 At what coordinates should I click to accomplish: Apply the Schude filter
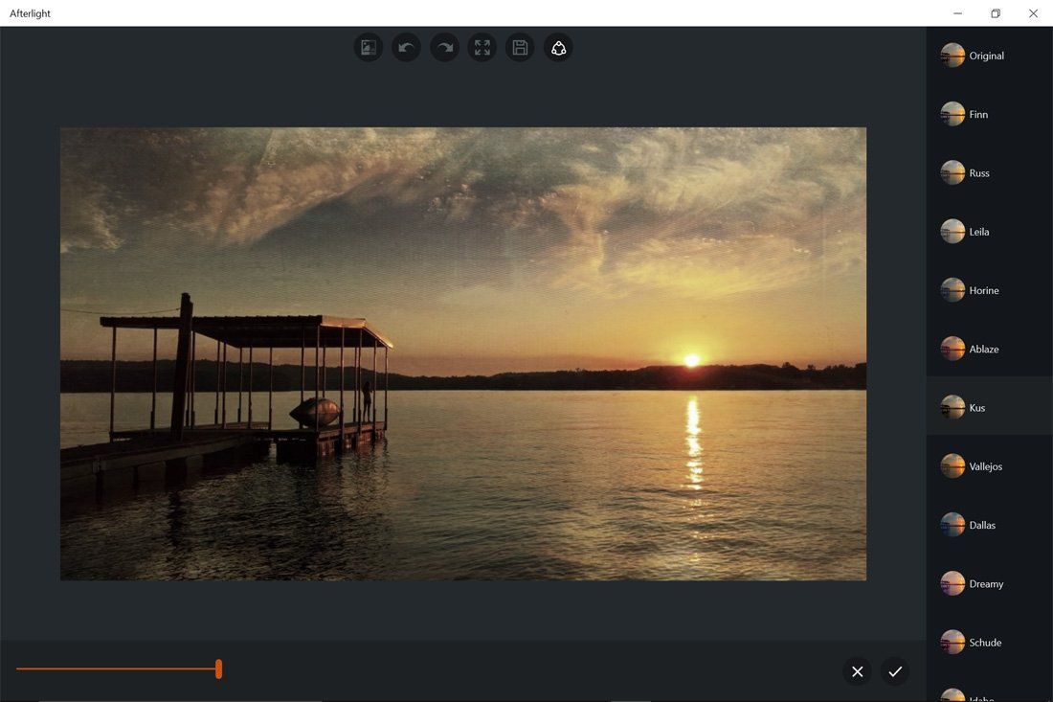click(986, 642)
